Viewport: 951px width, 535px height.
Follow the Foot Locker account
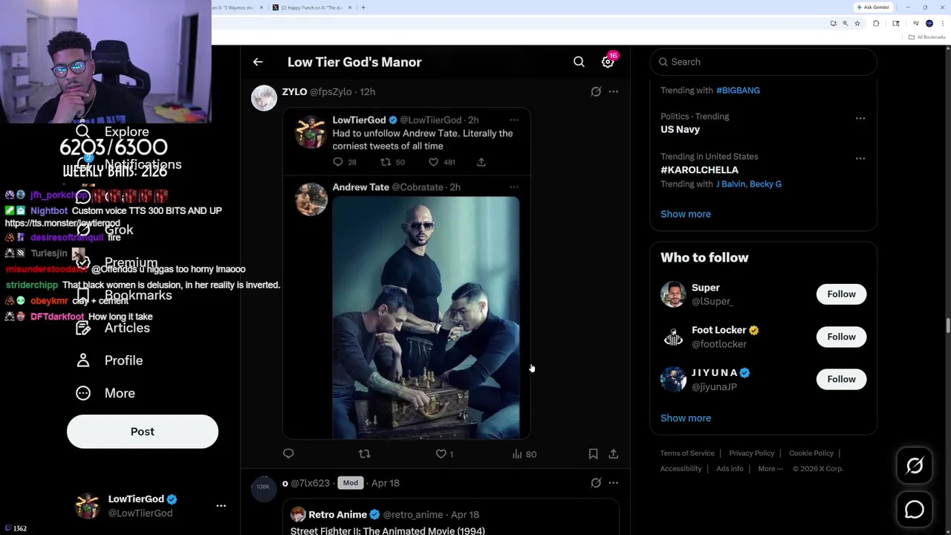click(x=841, y=337)
